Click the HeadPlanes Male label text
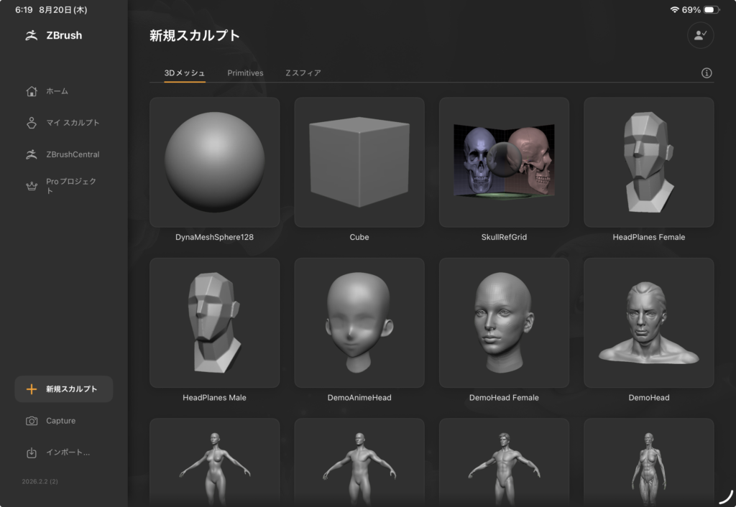The height and width of the screenshot is (507, 736). (214, 398)
